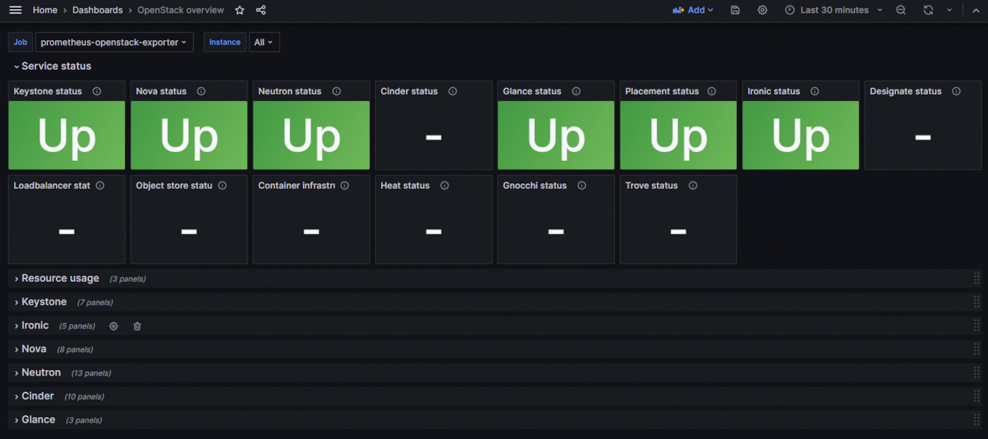Go to Dashboards via the breadcrumb link
Image resolution: width=988 pixels, height=439 pixels.
(97, 10)
